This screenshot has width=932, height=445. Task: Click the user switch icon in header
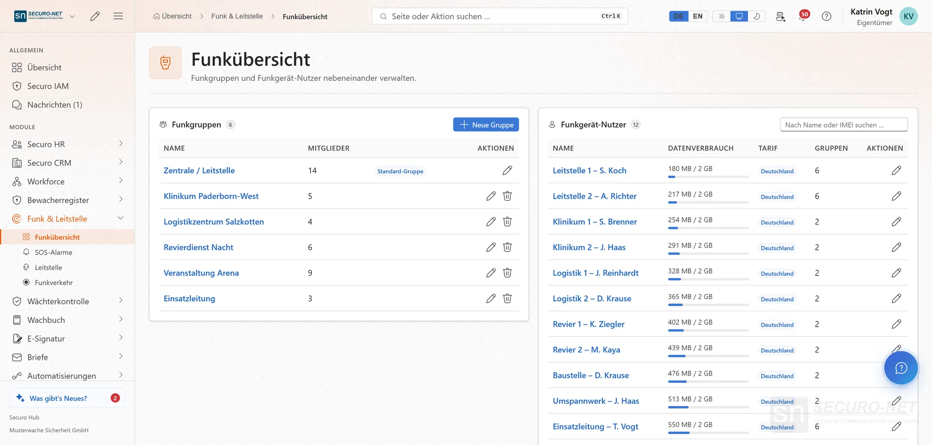(780, 16)
